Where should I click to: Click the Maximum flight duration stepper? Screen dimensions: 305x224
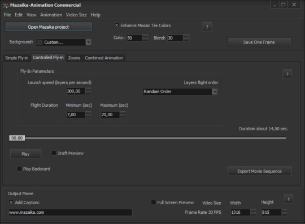coord(123,115)
